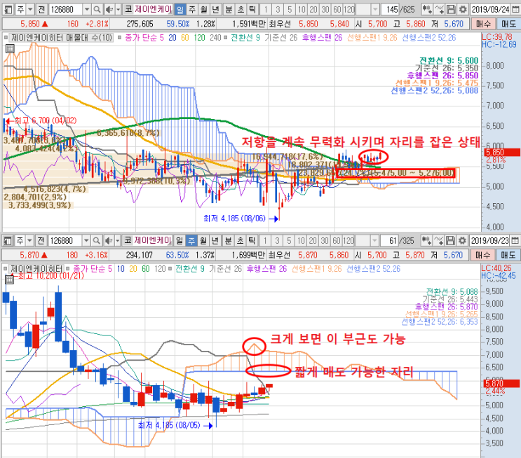Open settings gear in bottom chart toolbar

click(462, 240)
